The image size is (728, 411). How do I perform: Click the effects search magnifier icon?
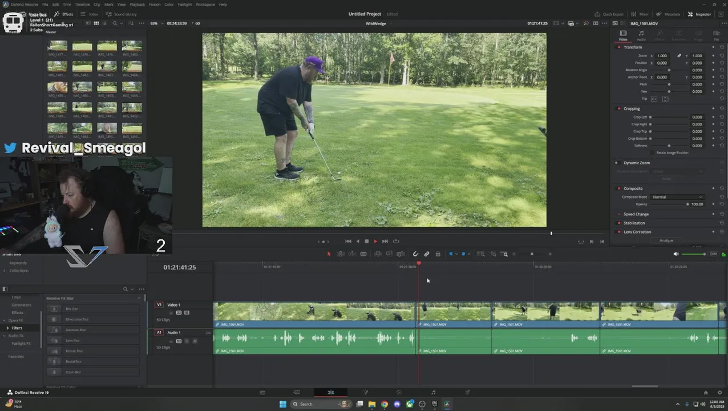point(126,289)
